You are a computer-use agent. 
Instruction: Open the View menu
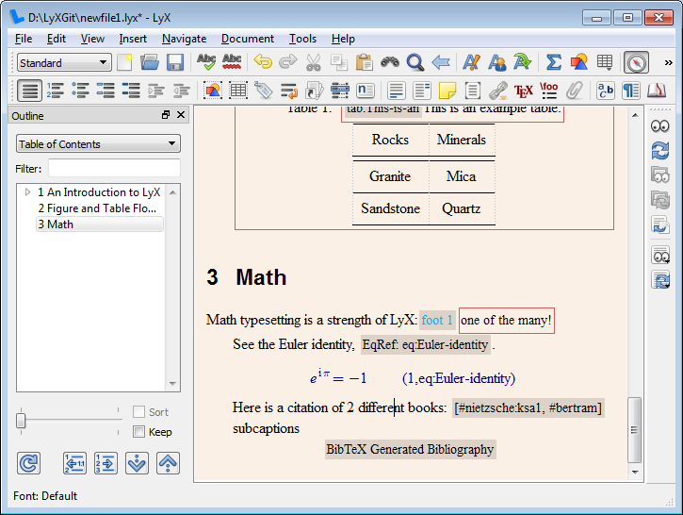click(92, 39)
